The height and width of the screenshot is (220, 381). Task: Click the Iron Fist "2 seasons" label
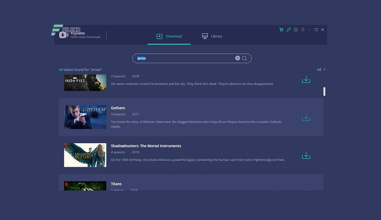click(x=118, y=76)
